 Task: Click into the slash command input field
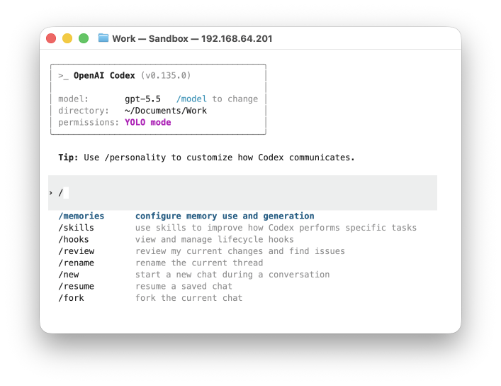point(242,193)
